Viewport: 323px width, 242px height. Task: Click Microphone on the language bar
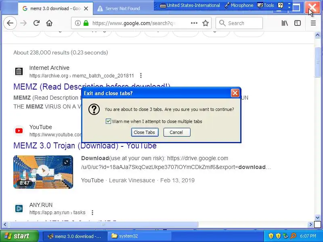click(x=239, y=5)
